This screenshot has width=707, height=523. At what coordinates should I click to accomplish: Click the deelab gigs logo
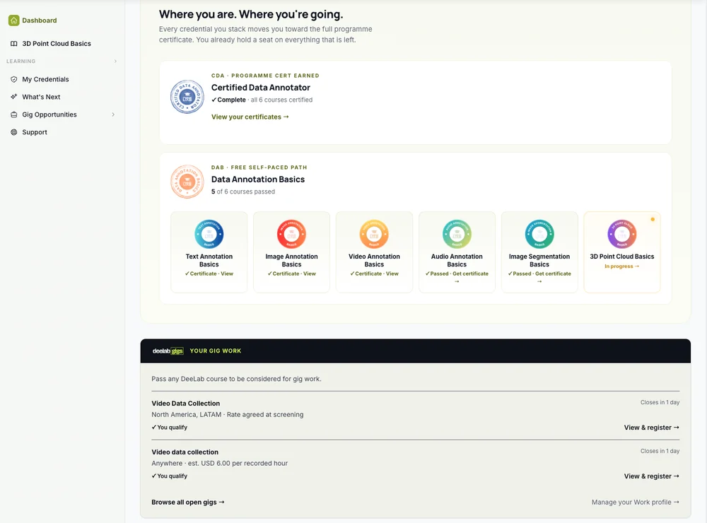pos(168,351)
